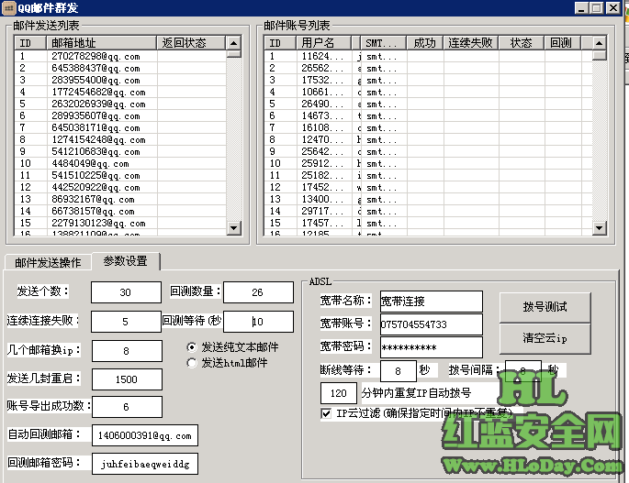Select account row with username 26490...
Image resolution: width=629 pixels, height=483 pixels.
point(428,104)
